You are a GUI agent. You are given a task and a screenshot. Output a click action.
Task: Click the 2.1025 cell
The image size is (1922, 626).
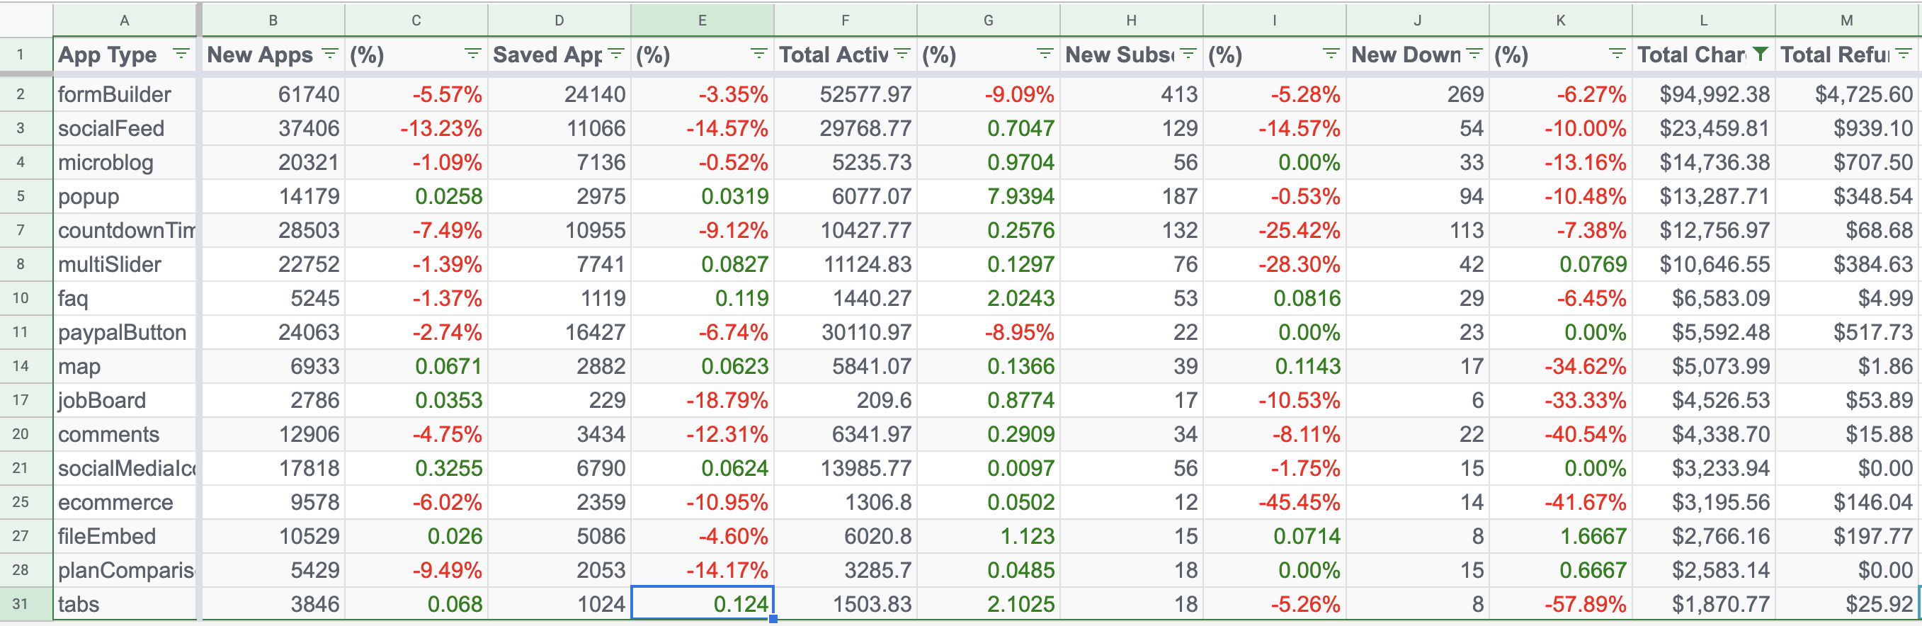pos(989,603)
